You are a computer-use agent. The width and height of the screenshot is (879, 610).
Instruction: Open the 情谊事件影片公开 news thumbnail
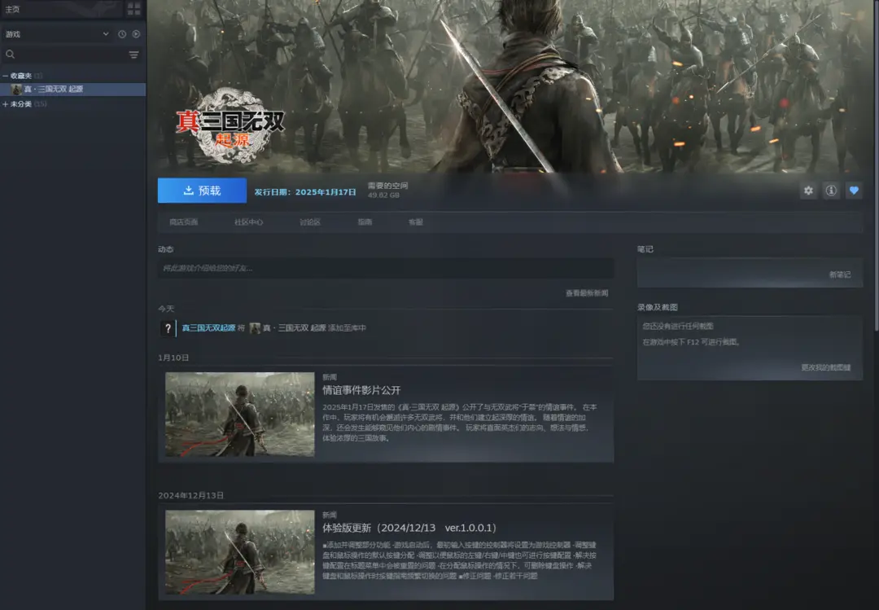[x=240, y=415]
